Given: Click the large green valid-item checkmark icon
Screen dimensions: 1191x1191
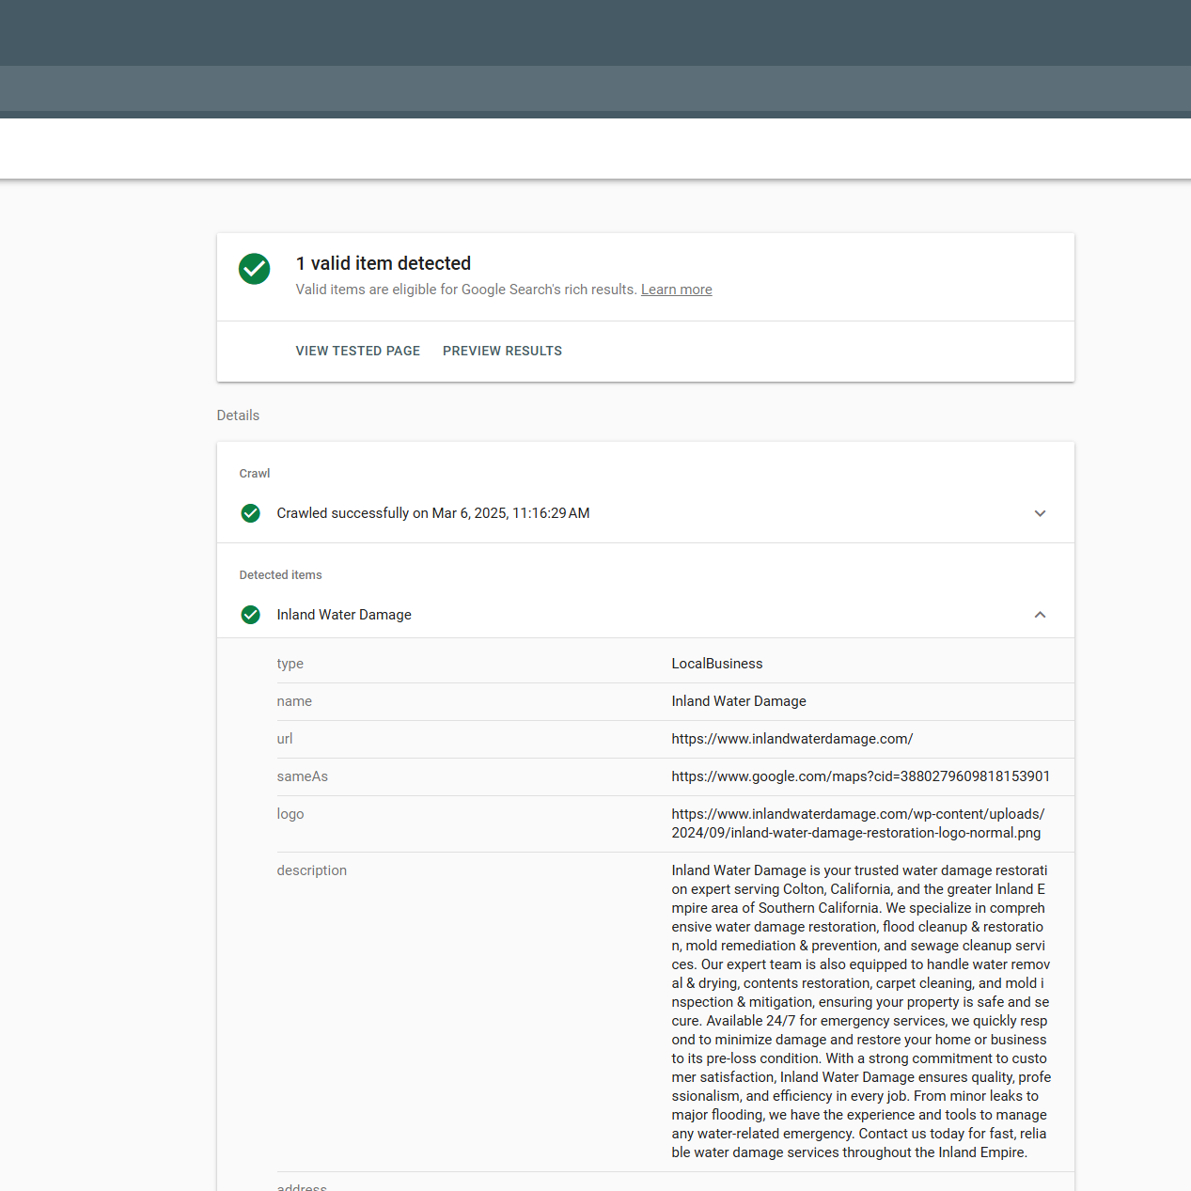Looking at the screenshot, I should click(x=254, y=269).
